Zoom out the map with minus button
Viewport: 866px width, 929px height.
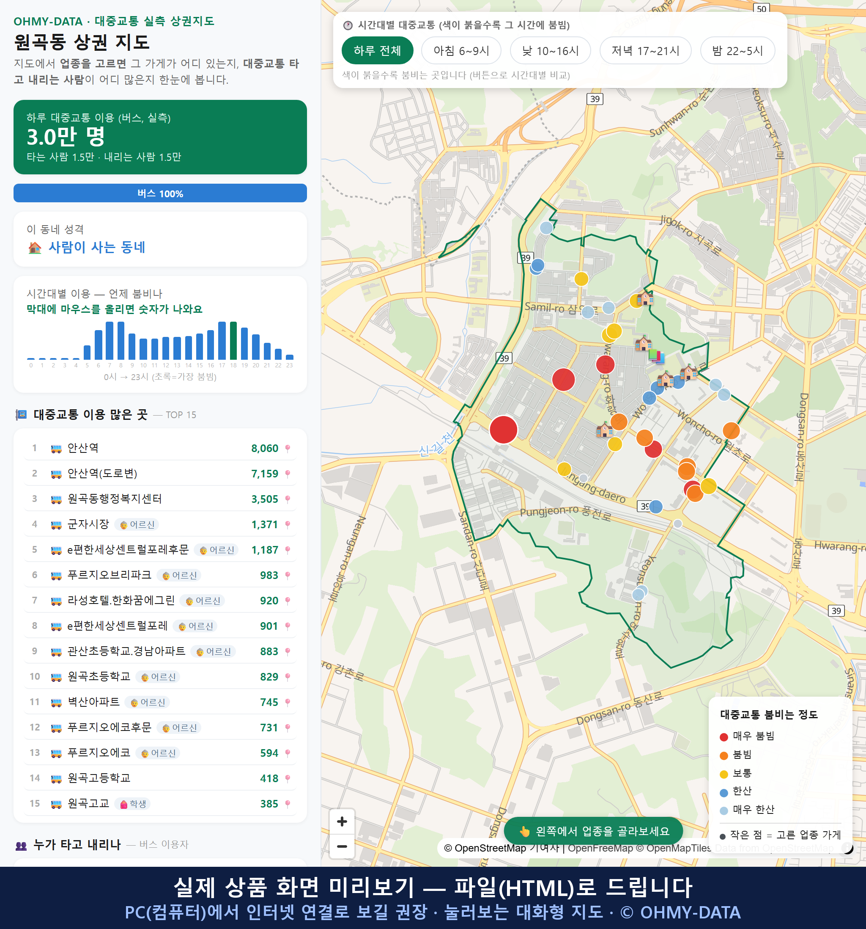pos(342,846)
